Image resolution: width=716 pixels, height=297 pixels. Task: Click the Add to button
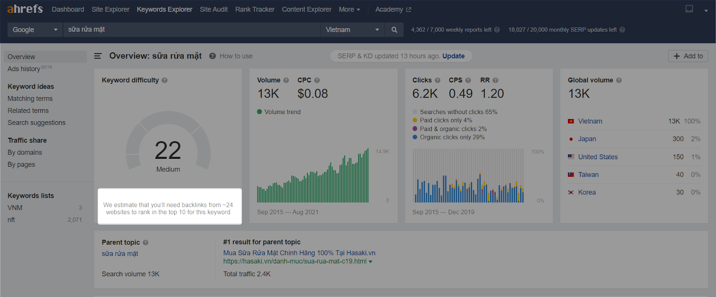(688, 56)
